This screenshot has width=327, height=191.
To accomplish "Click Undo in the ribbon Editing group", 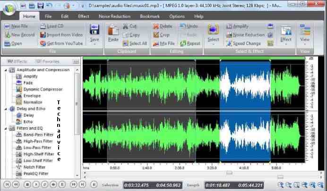I will point(189,26).
